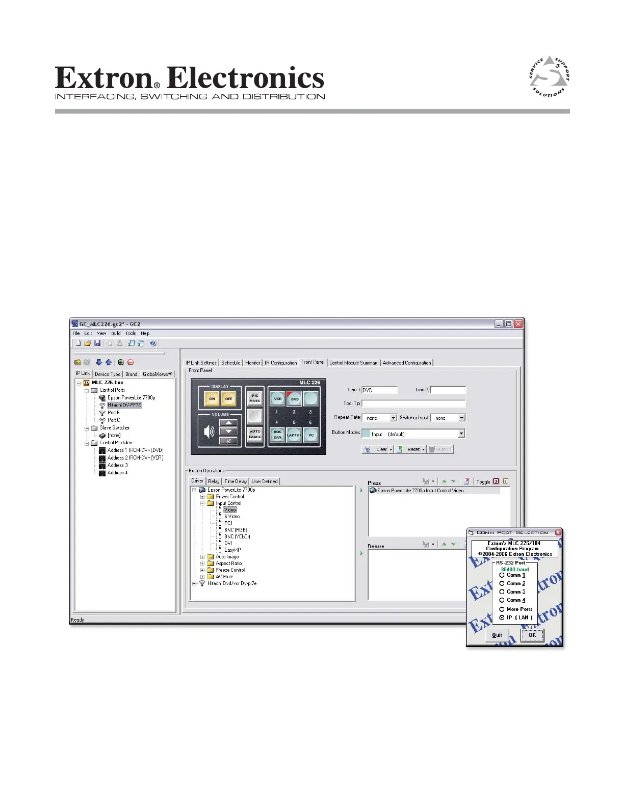Click the volume down arrow on front panel

point(229,432)
